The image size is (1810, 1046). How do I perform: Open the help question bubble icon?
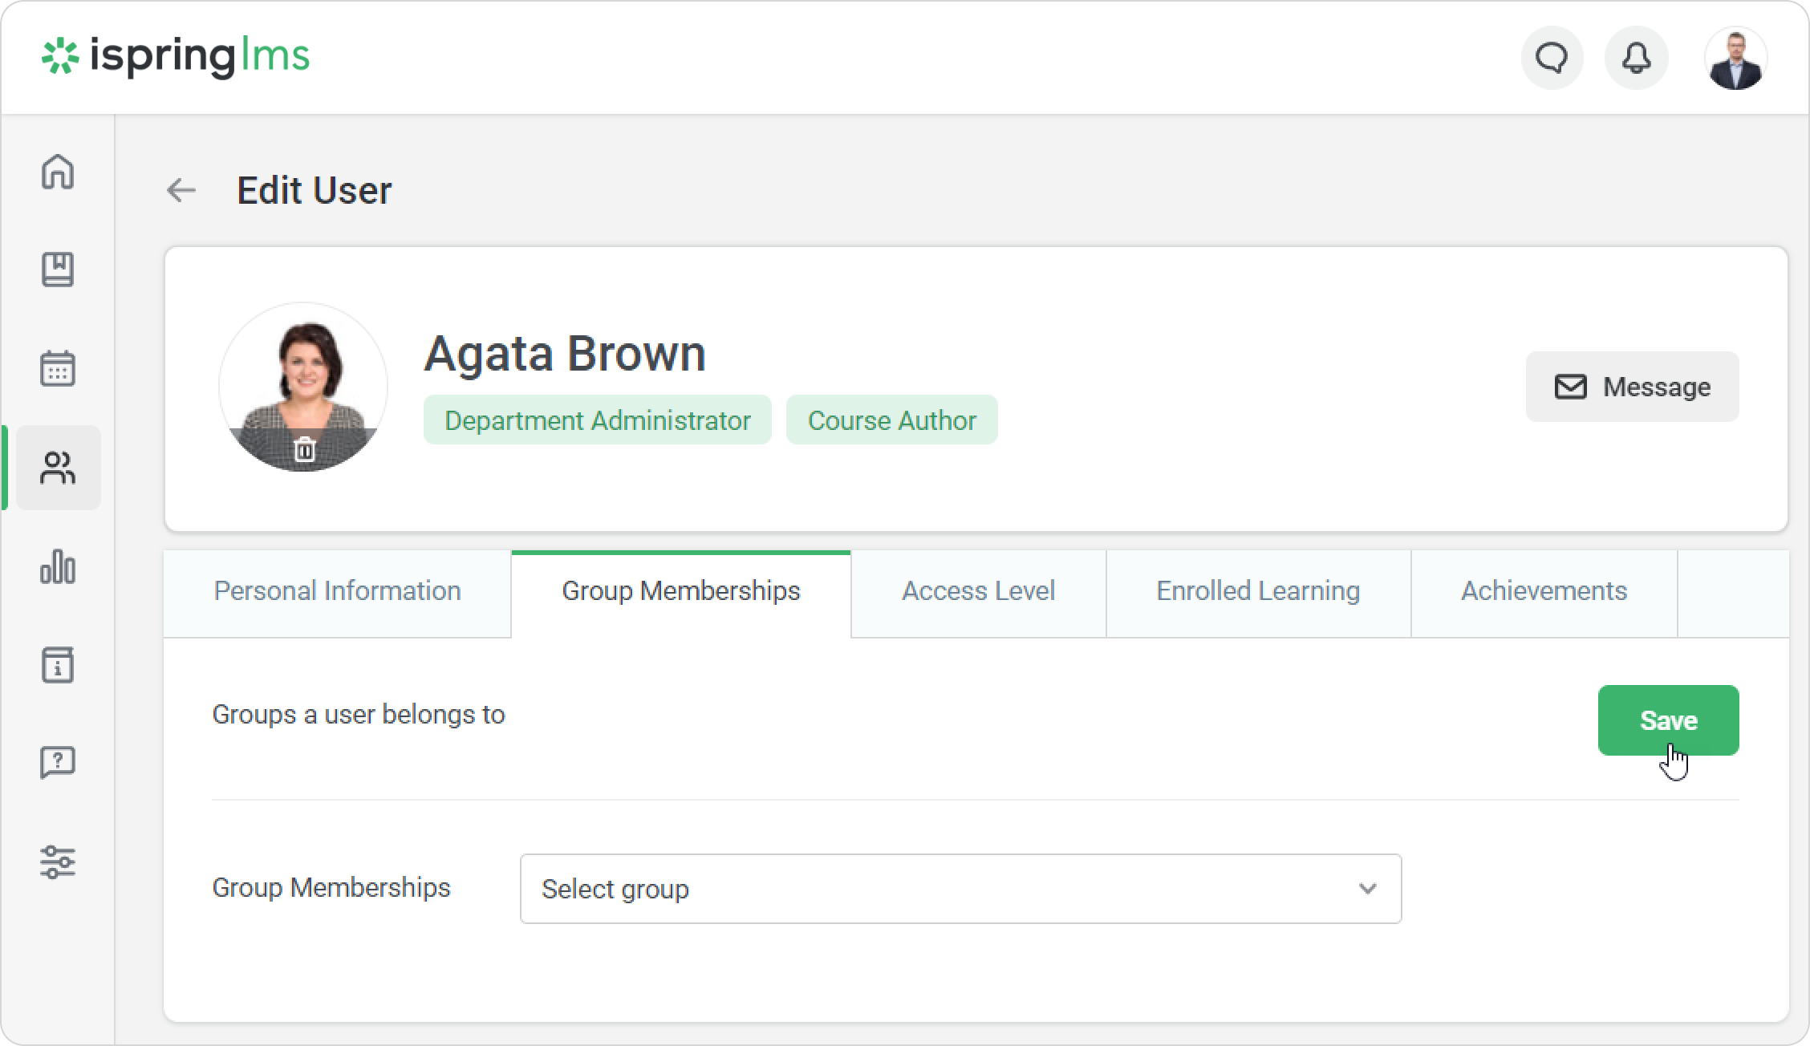pos(58,762)
